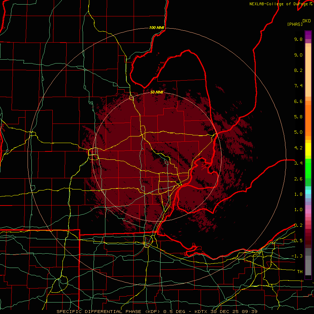Image resolution: width=314 pixels, height=314 pixels.
Task: Pick the cyan color bar segment
Action: [308, 192]
